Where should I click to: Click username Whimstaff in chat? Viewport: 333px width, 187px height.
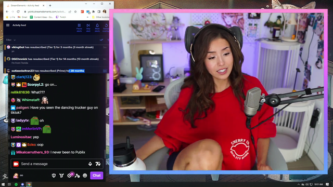click(x=31, y=100)
